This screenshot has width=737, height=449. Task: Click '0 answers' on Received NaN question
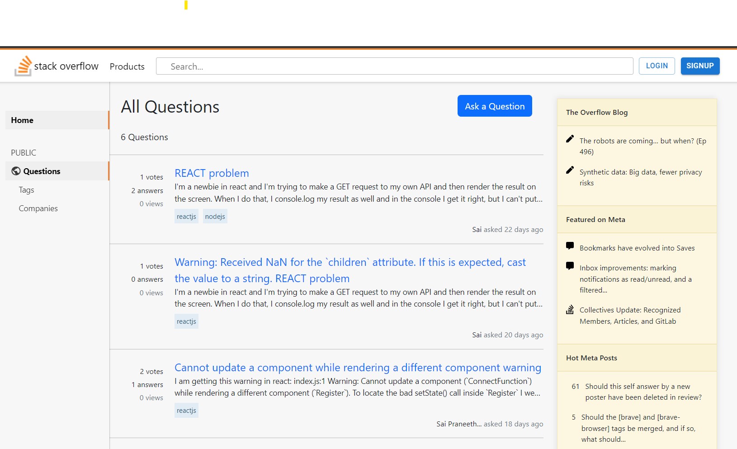tap(147, 279)
